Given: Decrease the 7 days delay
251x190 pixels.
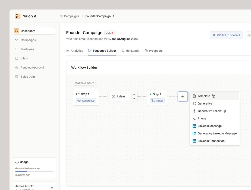Looking at the screenshot, I should (134, 99).
